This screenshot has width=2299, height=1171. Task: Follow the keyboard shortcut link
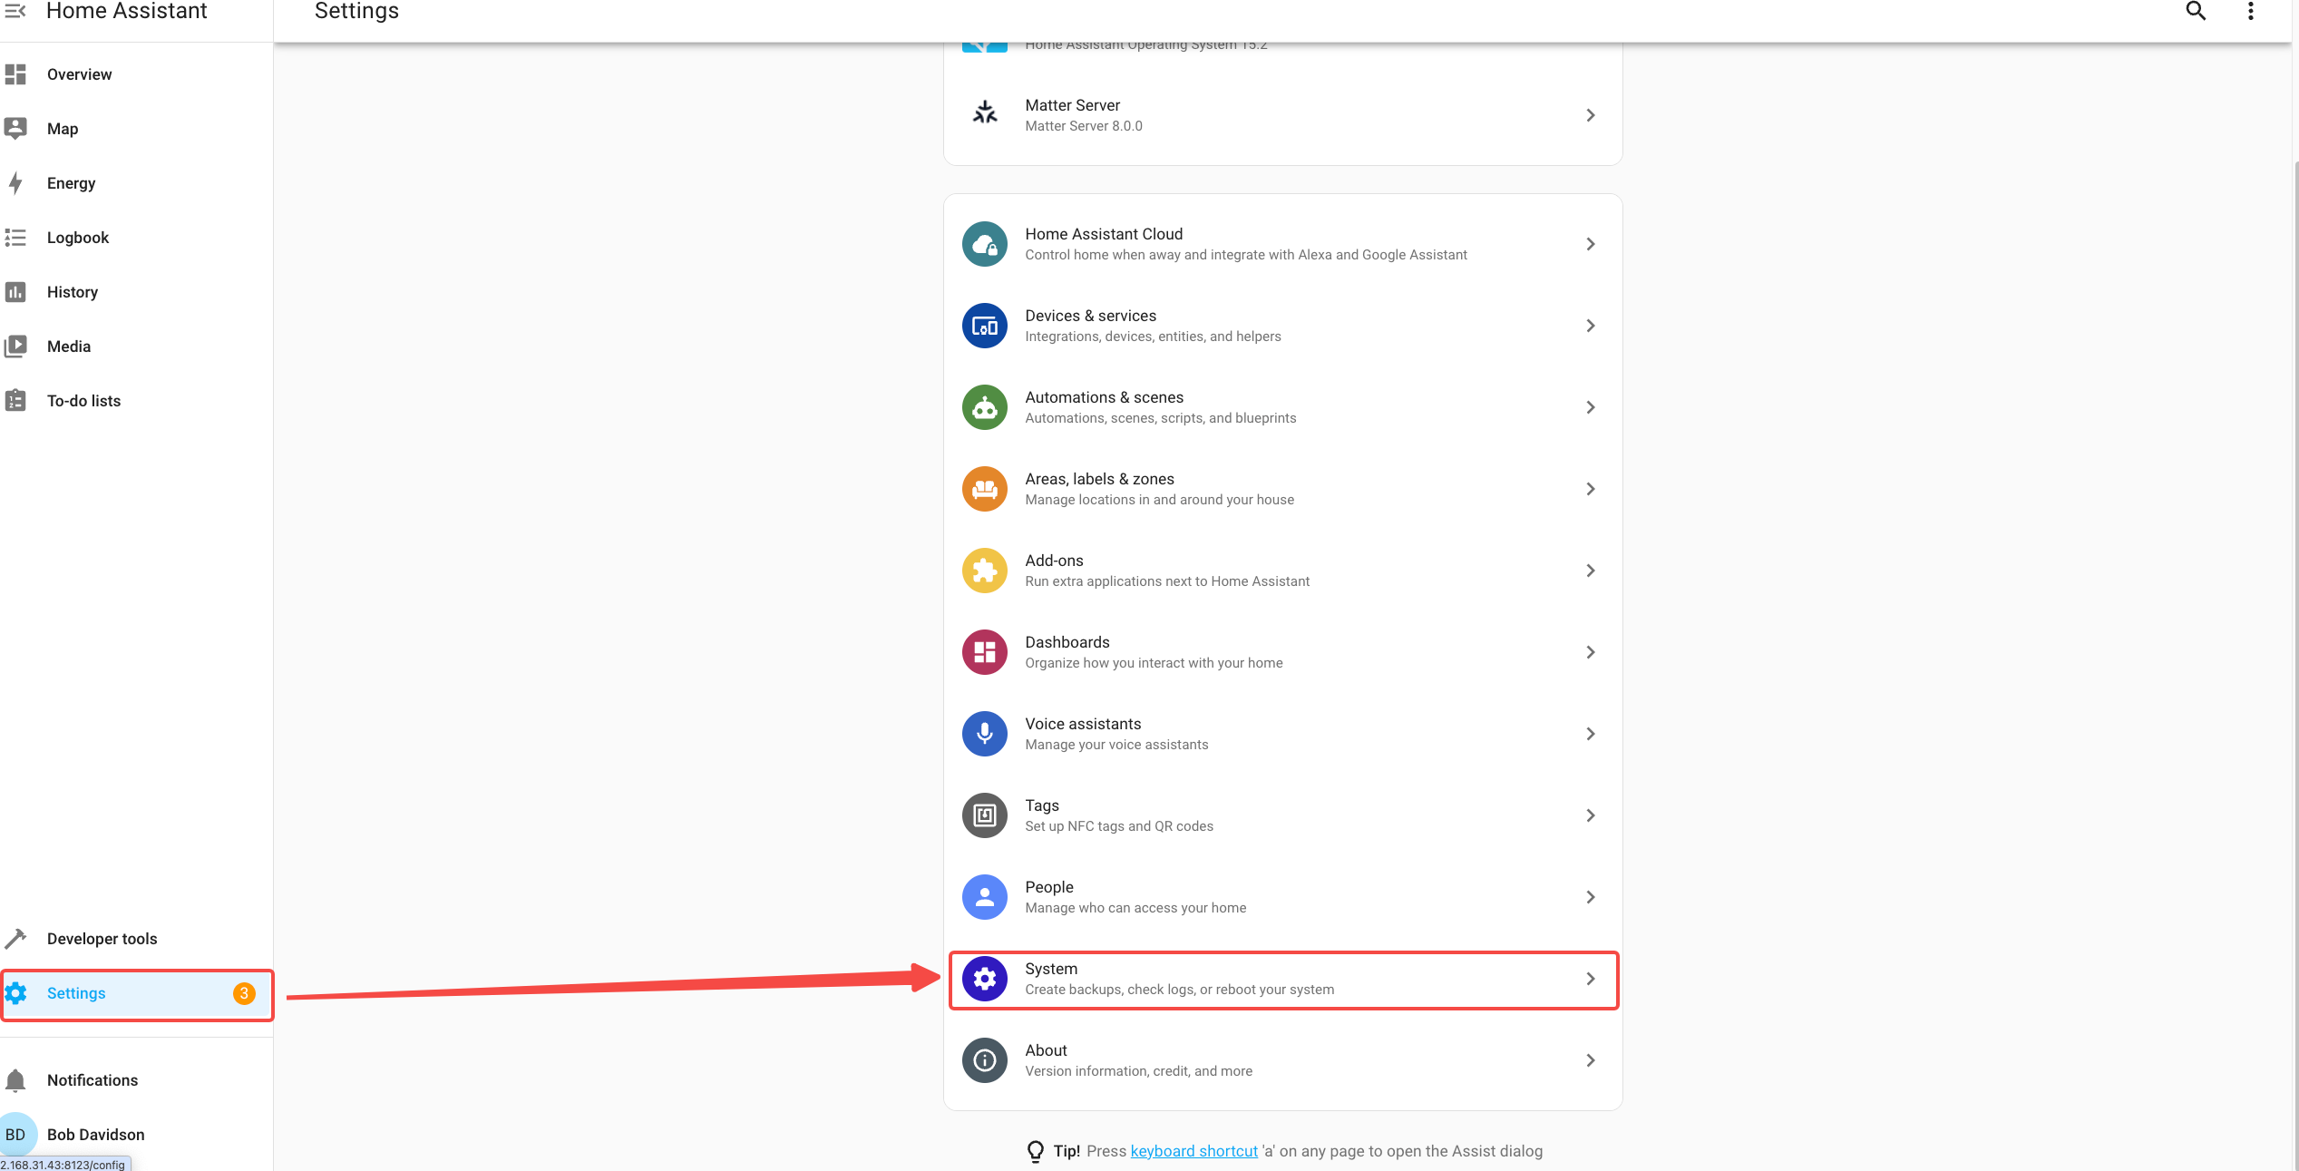click(1193, 1151)
